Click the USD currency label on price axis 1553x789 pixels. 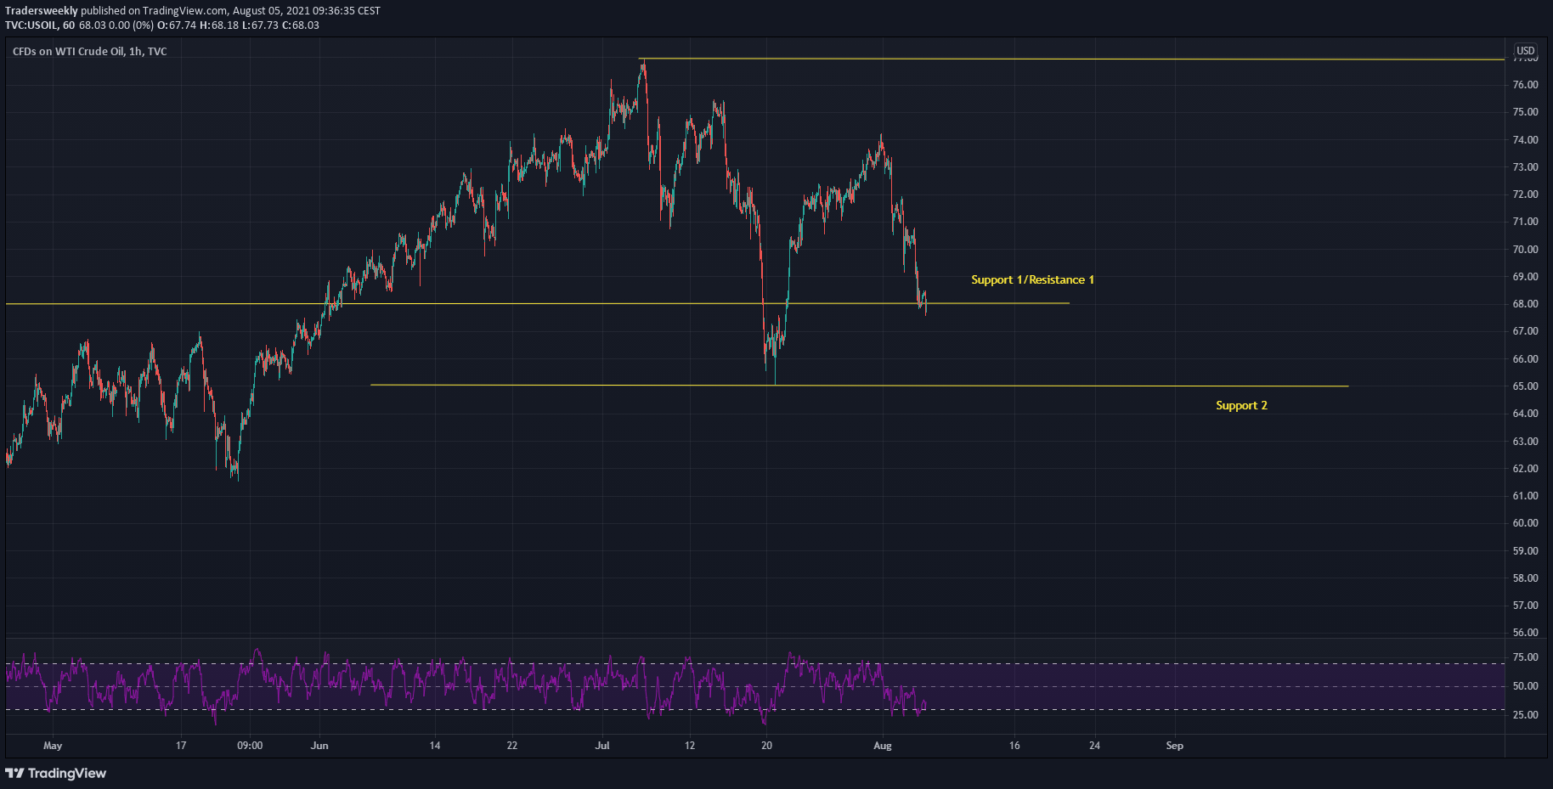coord(1526,51)
